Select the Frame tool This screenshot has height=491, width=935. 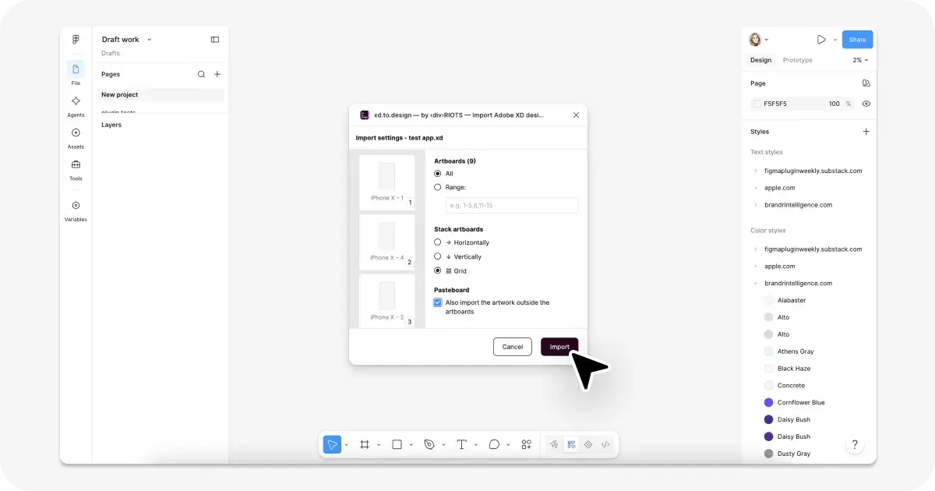[364, 444]
